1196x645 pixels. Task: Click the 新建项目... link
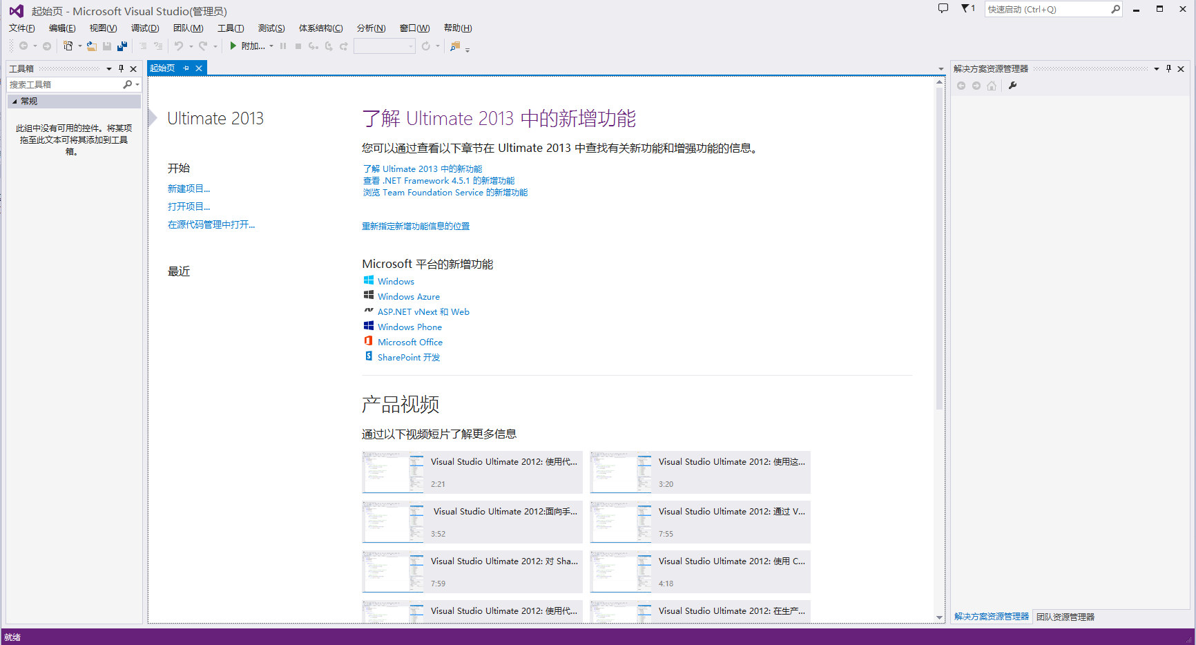[x=189, y=189]
